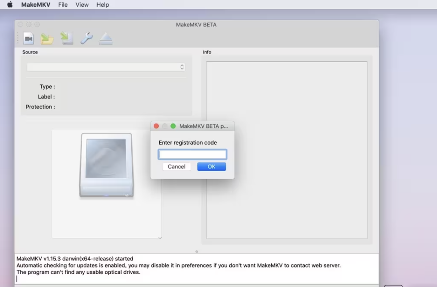The image size is (437, 287).
Task: Cancel the registration code dialog
Action: pos(177,167)
